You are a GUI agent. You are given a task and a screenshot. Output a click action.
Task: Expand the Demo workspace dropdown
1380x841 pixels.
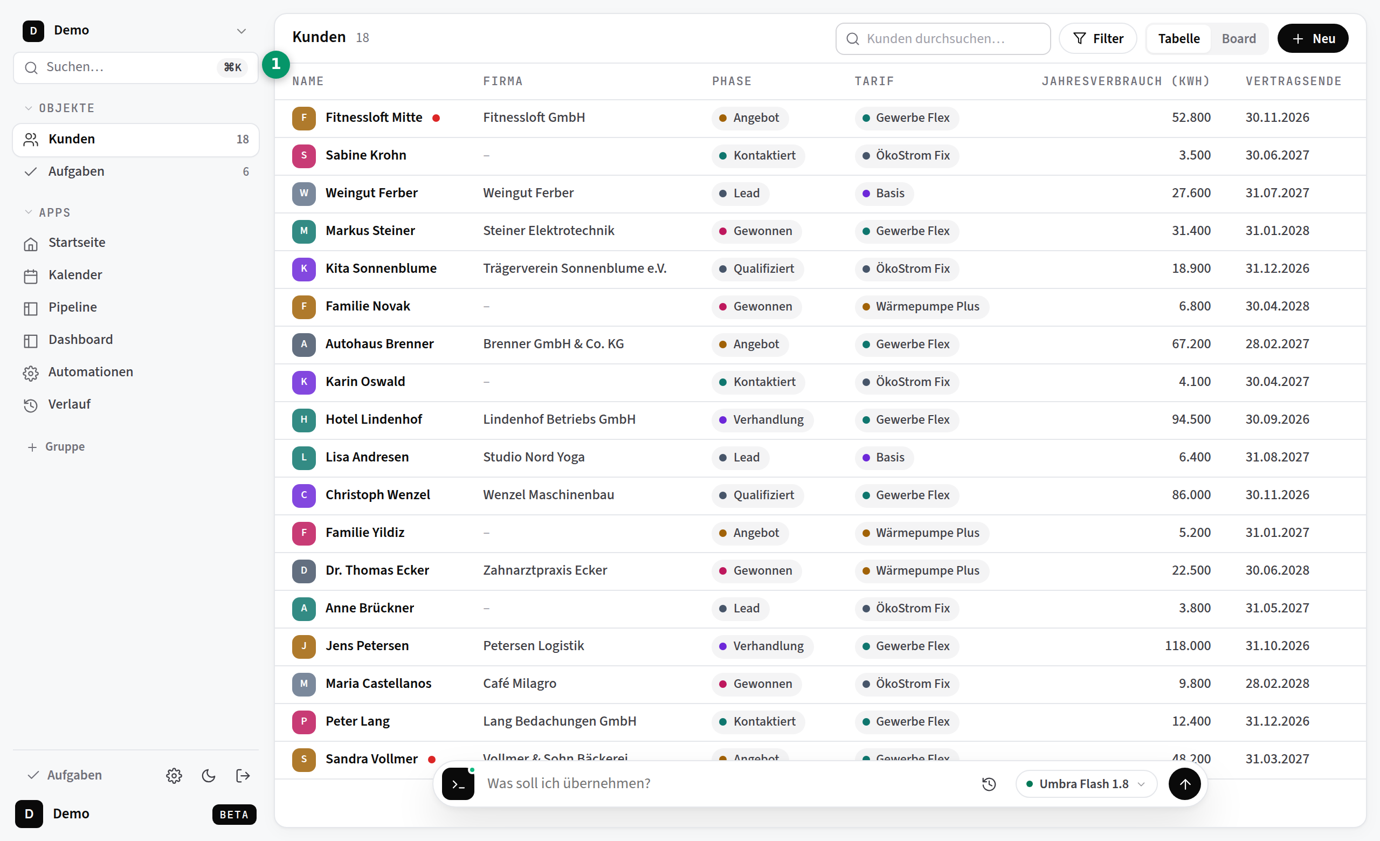pos(241,31)
